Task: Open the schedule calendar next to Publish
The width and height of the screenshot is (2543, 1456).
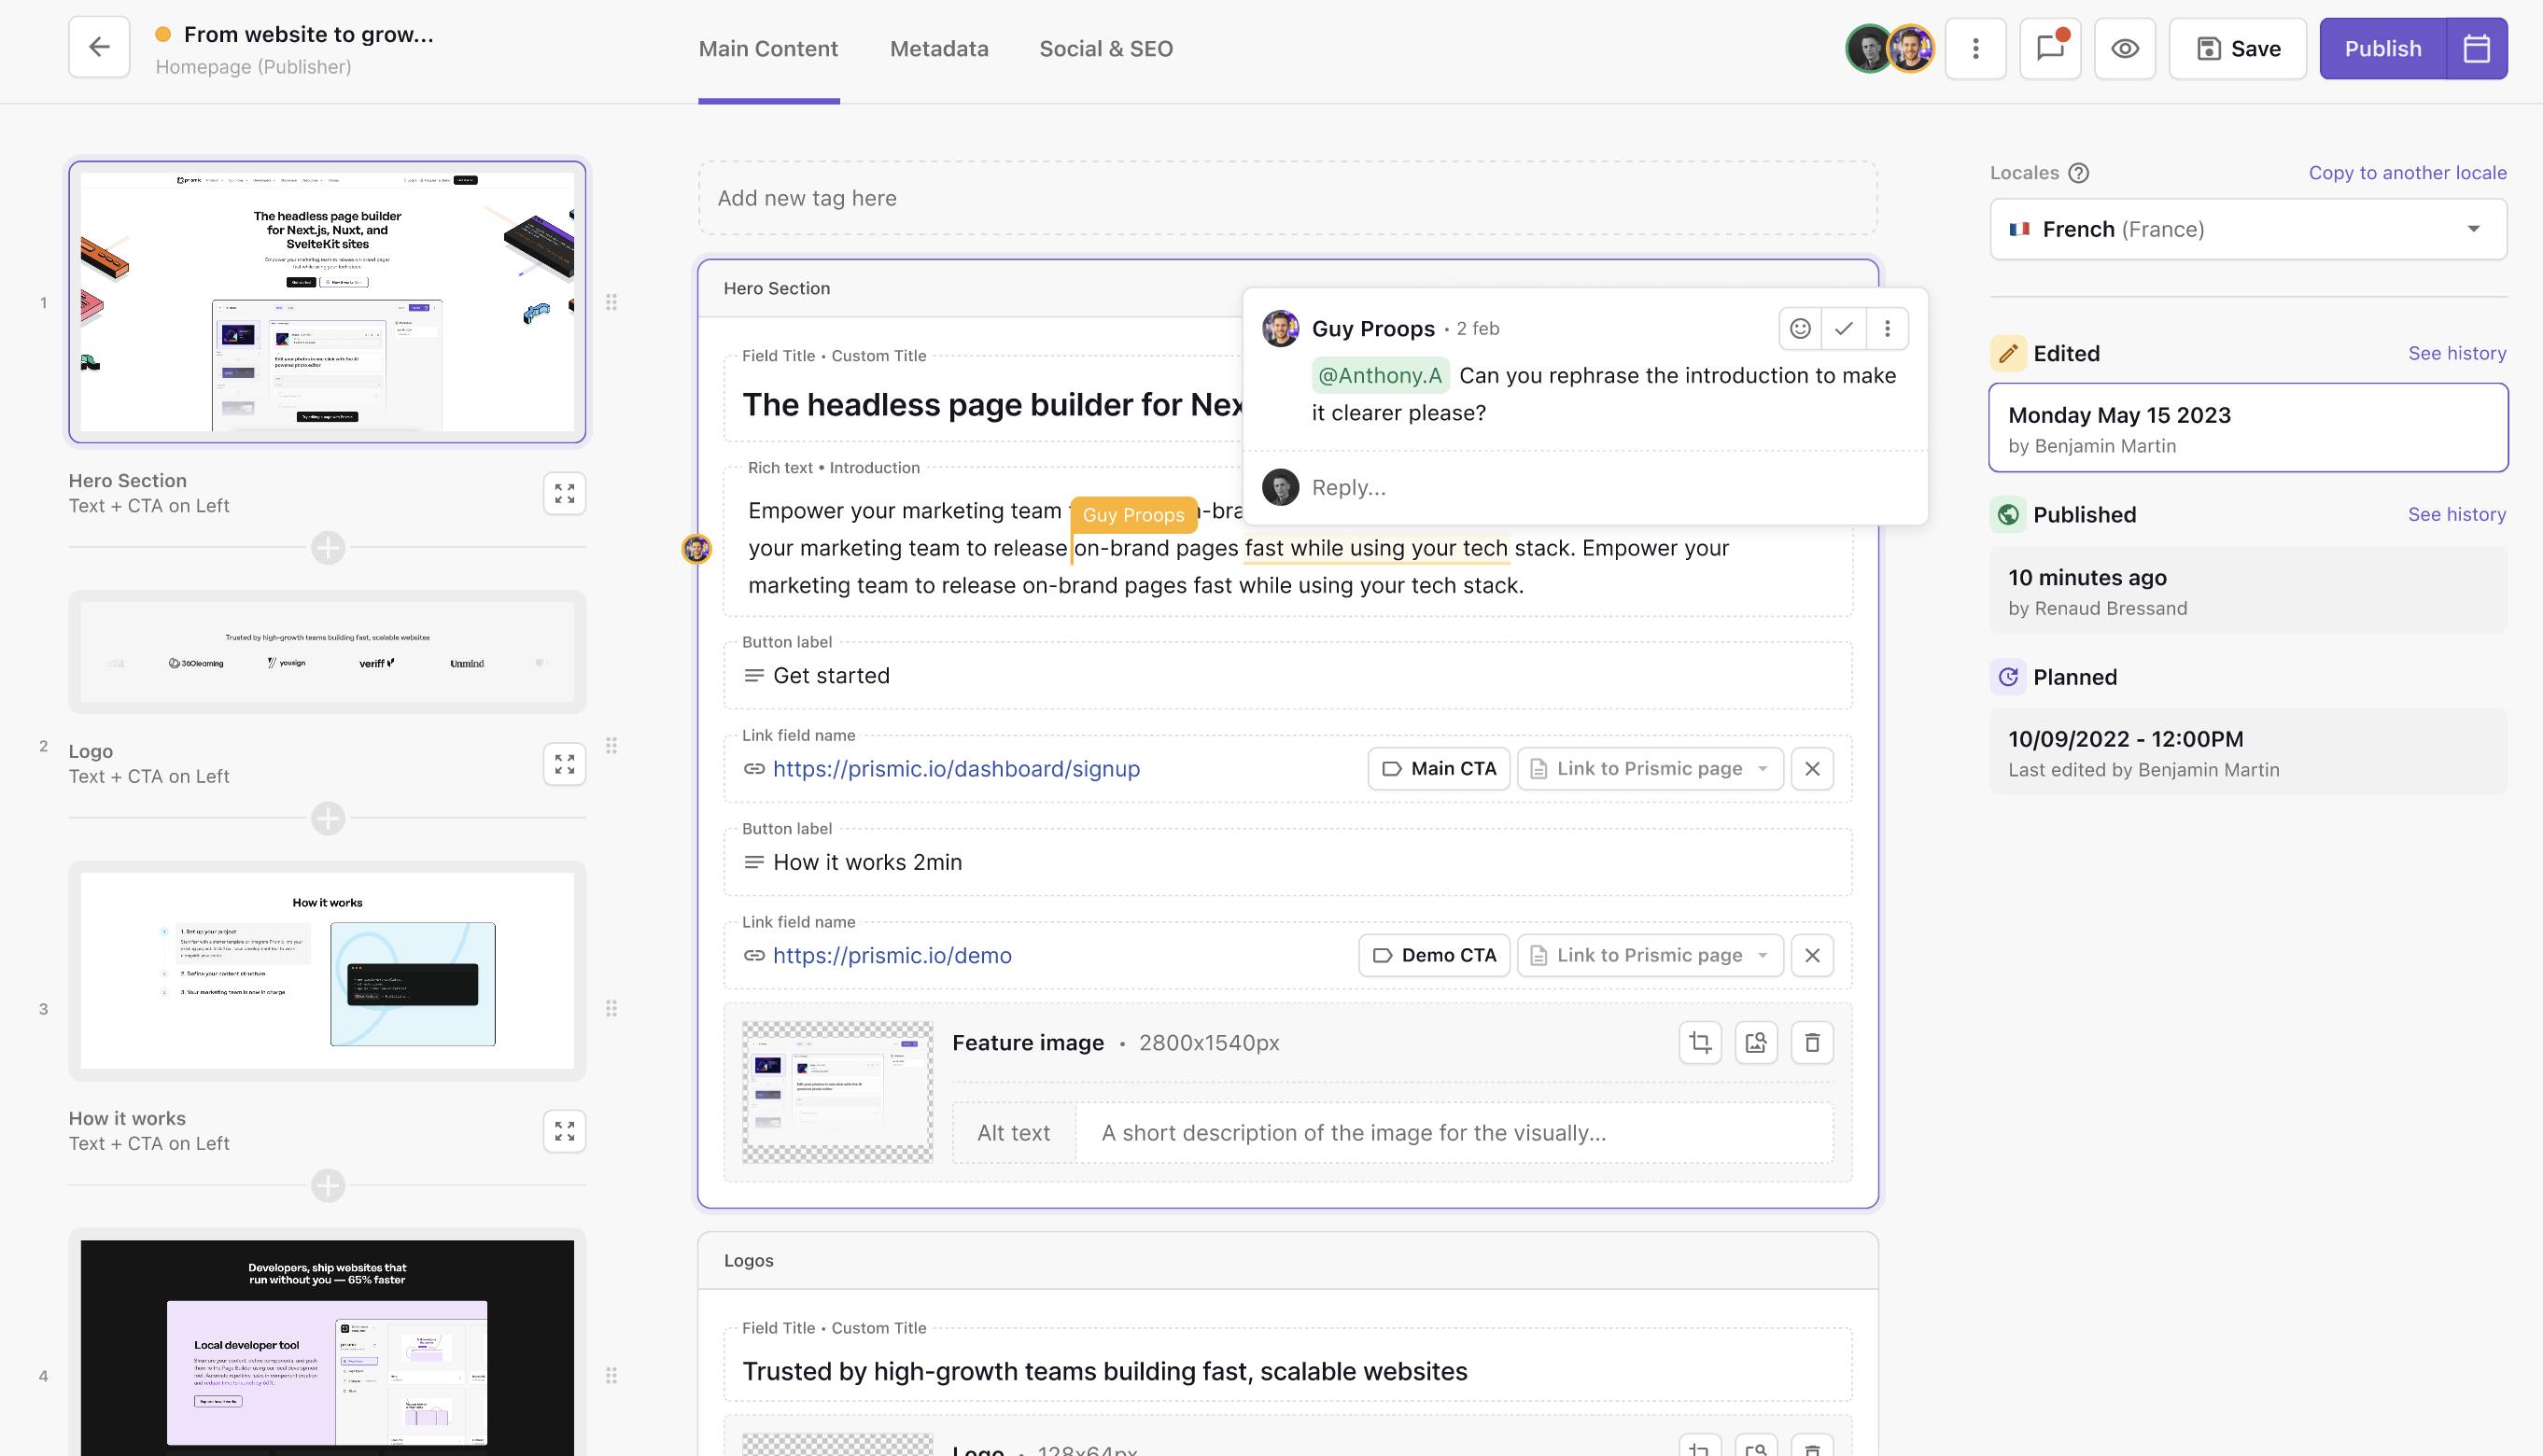Action: point(2476,48)
